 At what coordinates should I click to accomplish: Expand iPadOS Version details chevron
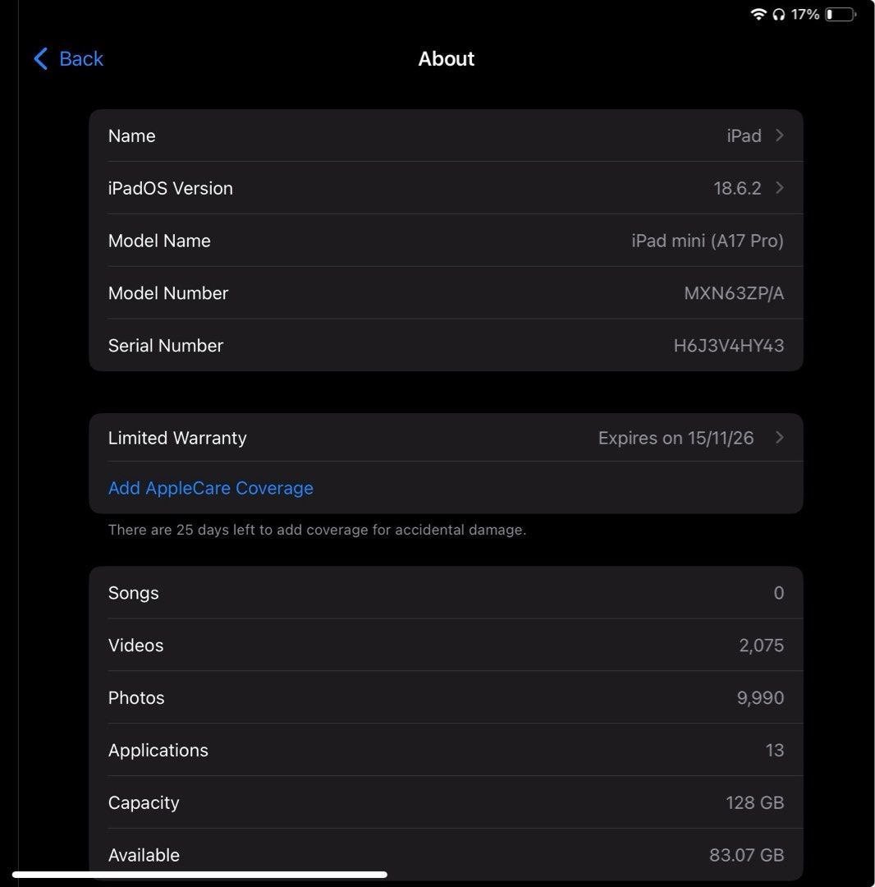[779, 188]
